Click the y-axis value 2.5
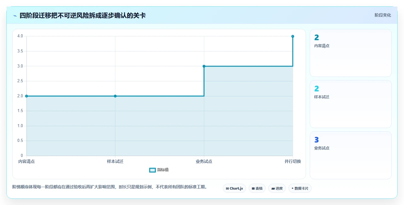The height and width of the screenshot is (205, 404). coord(20,81)
